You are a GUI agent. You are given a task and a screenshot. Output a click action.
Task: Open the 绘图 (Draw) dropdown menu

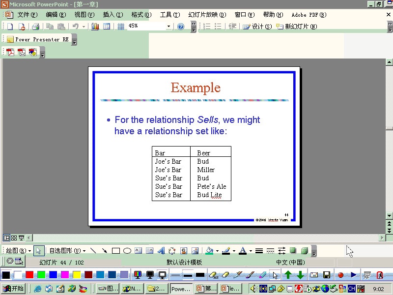point(18,250)
